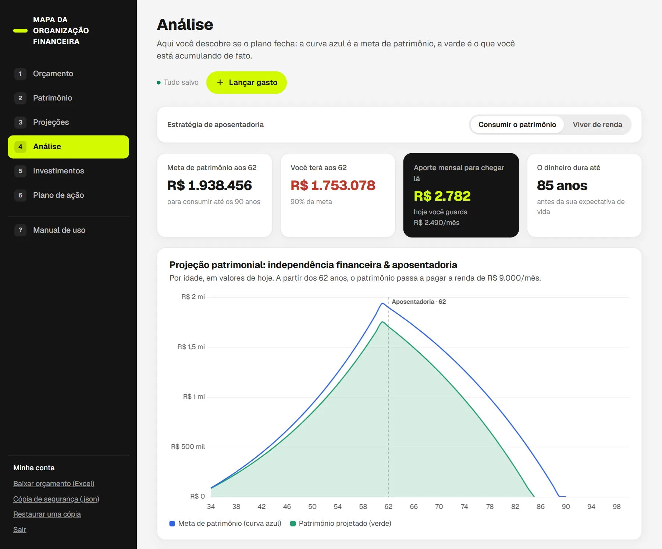Go to the Patrimônio page
Screen dimensions: 662x549
(x=68, y=98)
